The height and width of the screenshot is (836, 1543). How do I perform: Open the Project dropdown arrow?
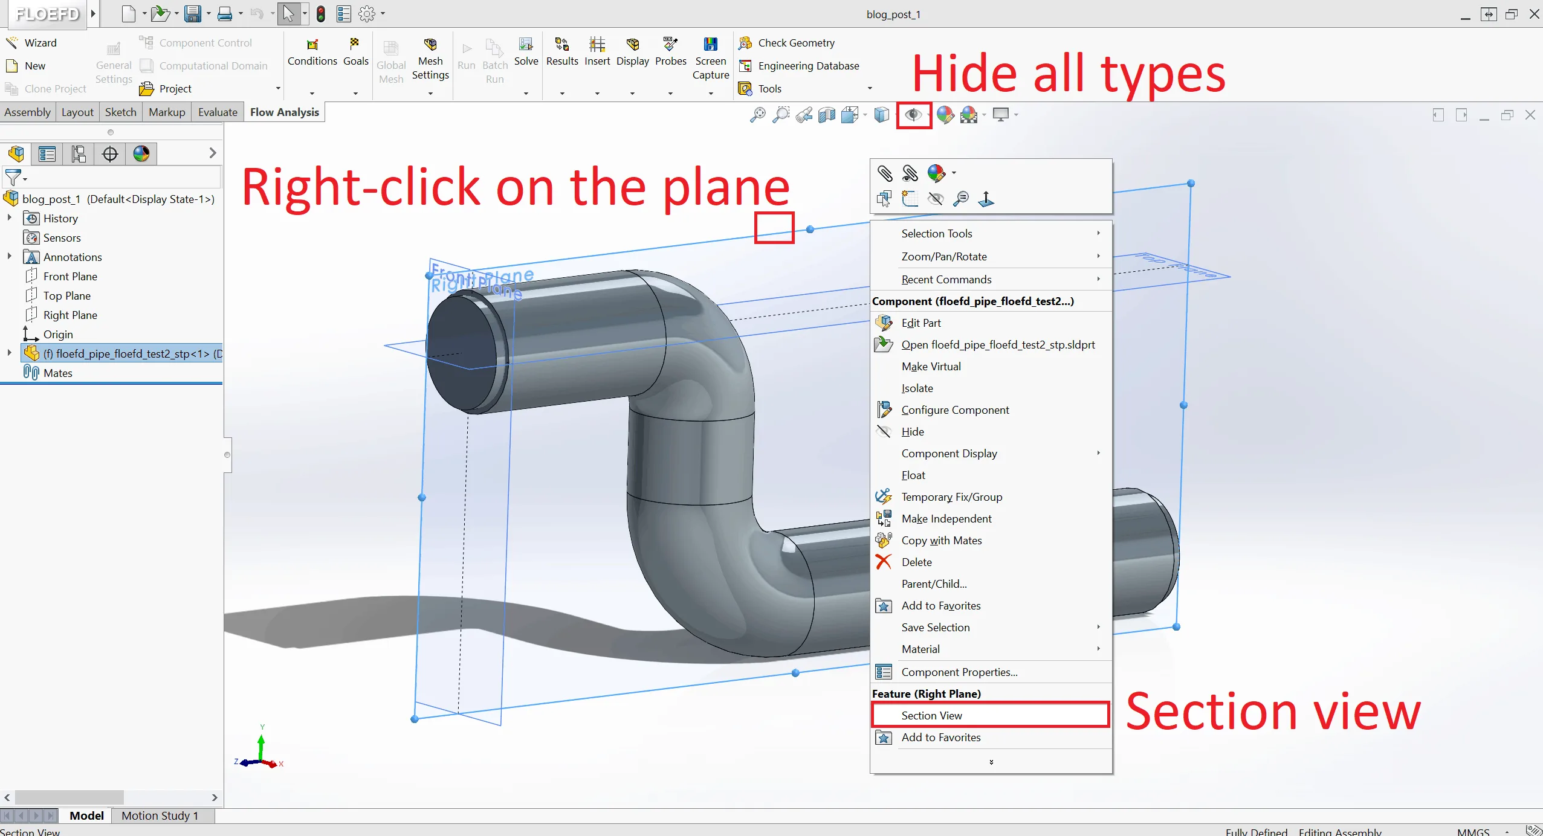coord(278,89)
